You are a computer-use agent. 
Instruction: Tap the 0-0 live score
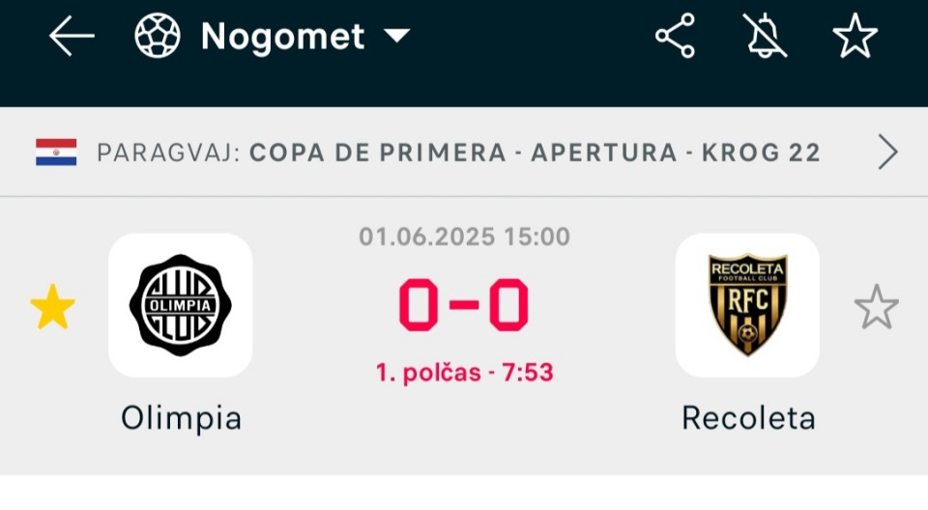(x=463, y=305)
